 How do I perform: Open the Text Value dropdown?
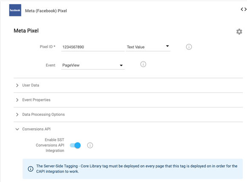click(148, 47)
